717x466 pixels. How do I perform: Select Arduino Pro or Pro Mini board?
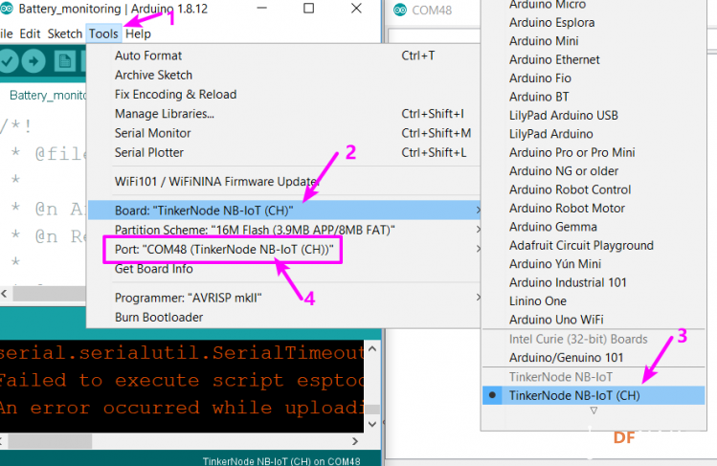click(594, 152)
